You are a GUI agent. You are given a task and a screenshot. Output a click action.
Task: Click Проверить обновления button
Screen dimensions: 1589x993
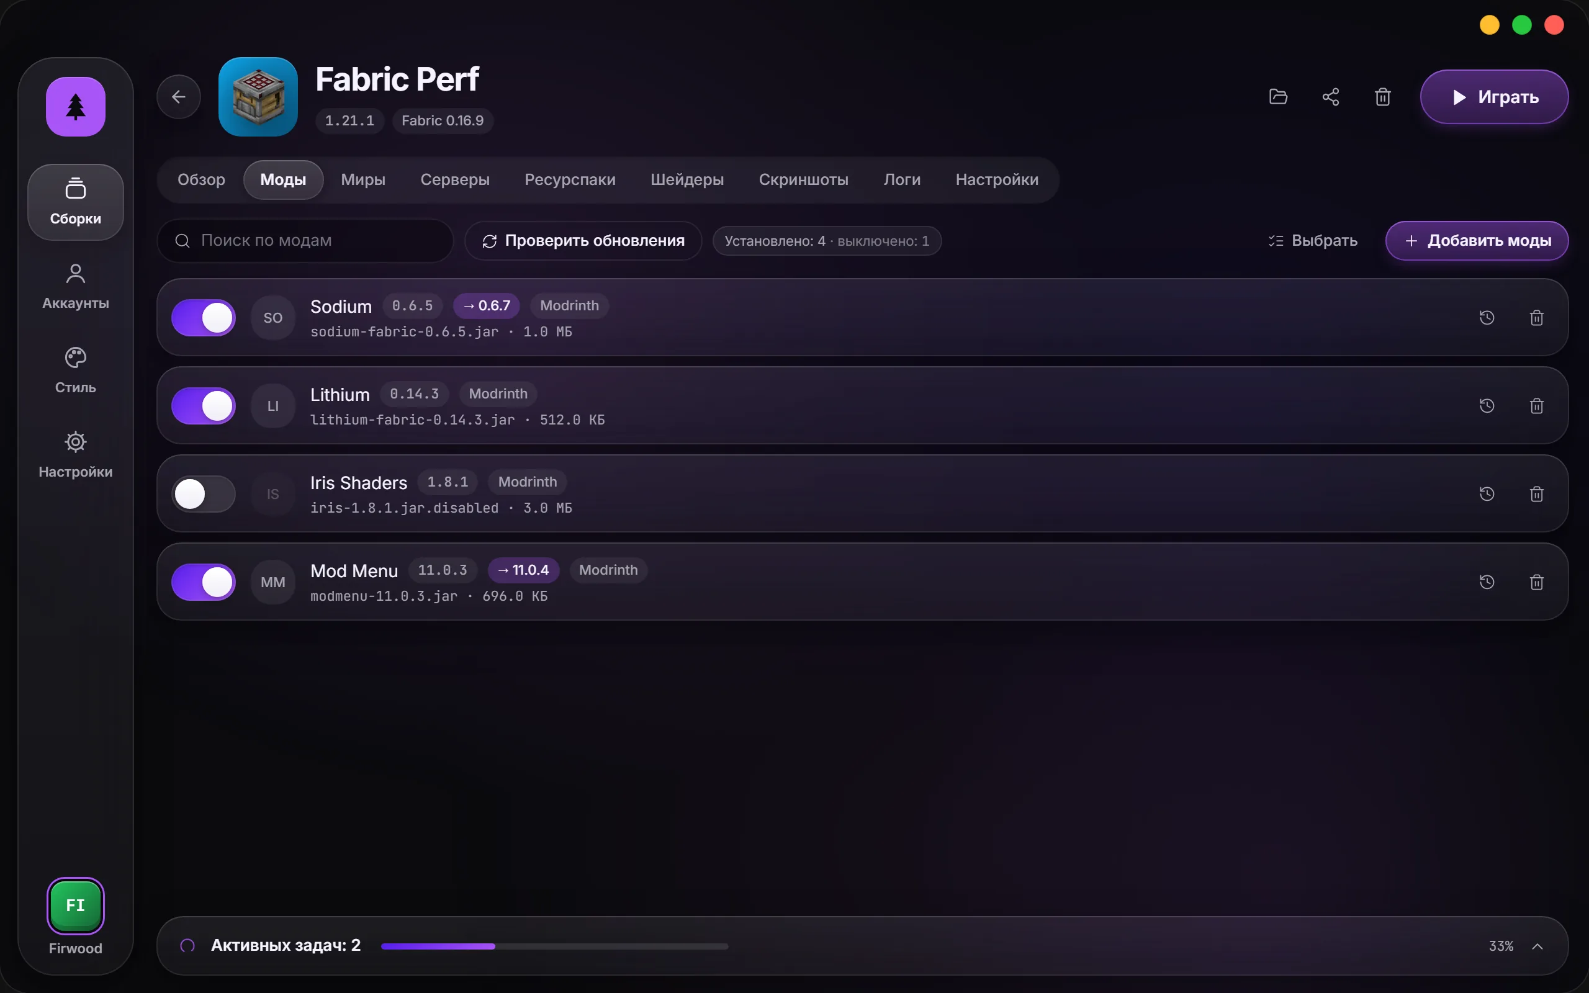(583, 240)
